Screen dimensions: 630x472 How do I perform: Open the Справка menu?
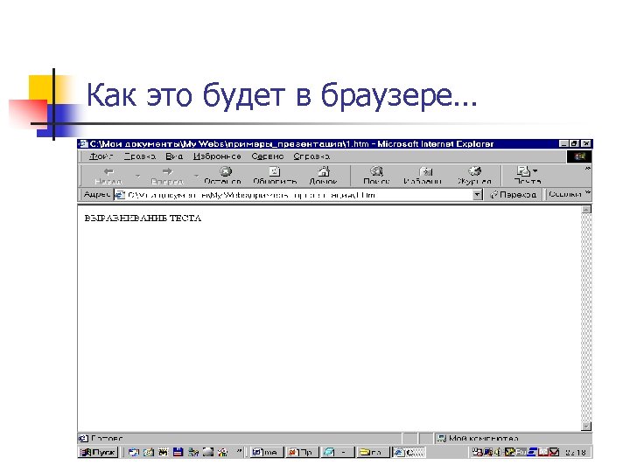[x=311, y=156]
